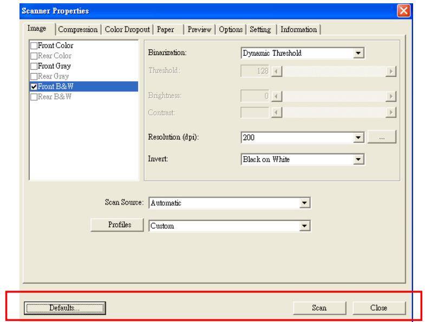This screenshot has width=425, height=322.
Task: Open the Profiles button
Action: tap(117, 225)
